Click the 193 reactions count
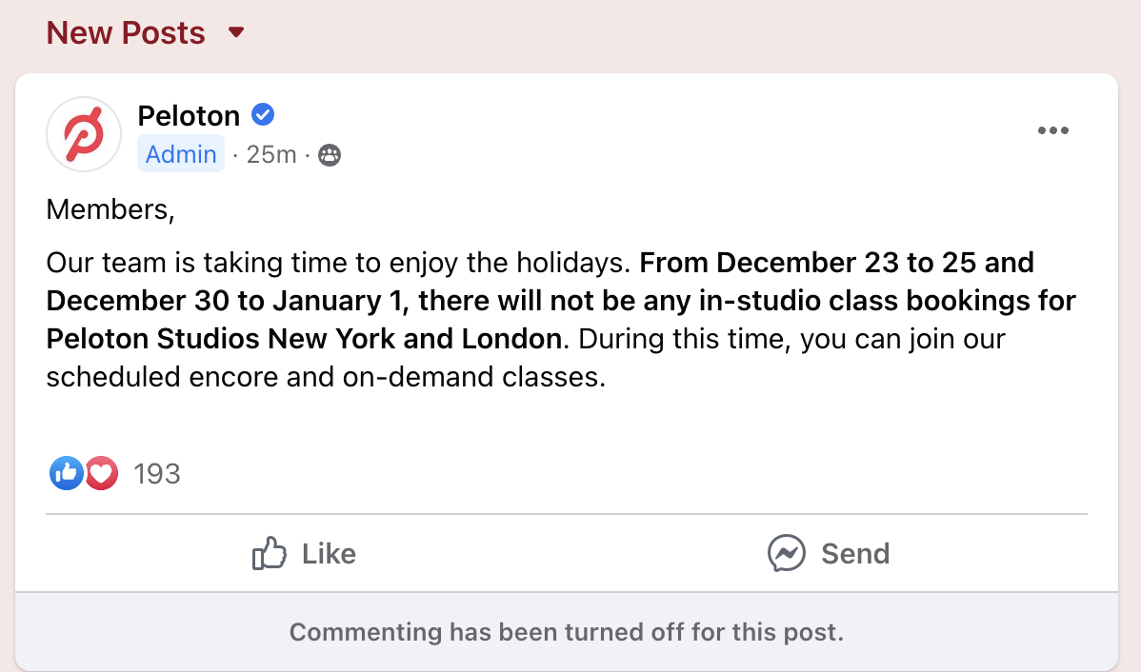 [x=156, y=473]
